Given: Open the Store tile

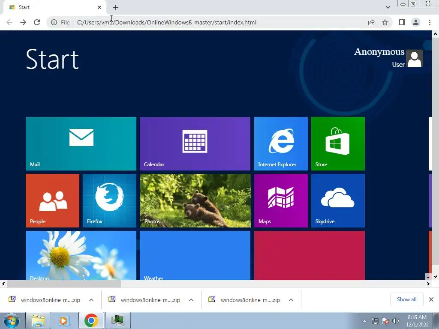Looking at the screenshot, I should 338,144.
